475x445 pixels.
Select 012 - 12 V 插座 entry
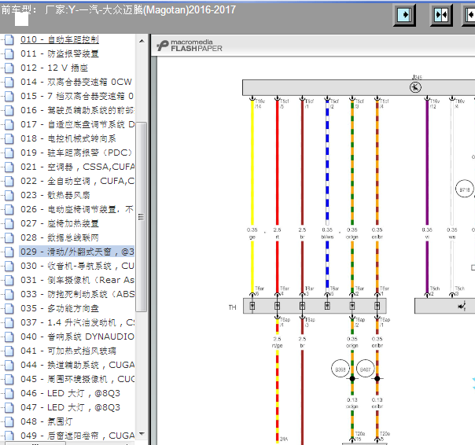(54, 68)
